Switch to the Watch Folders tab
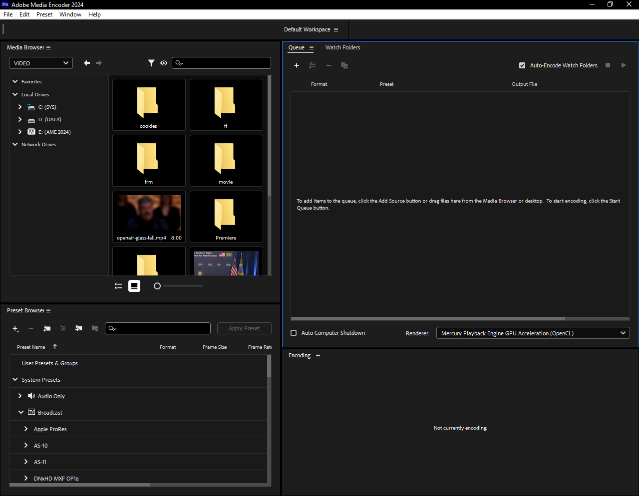 click(x=342, y=47)
